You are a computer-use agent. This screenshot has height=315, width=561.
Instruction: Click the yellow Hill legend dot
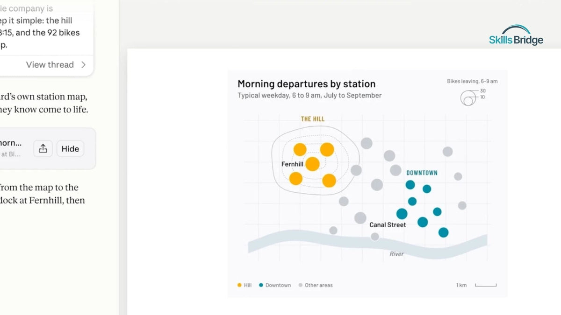tap(240, 285)
